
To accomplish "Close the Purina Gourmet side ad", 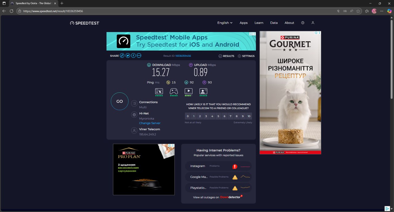I will [320, 33].
